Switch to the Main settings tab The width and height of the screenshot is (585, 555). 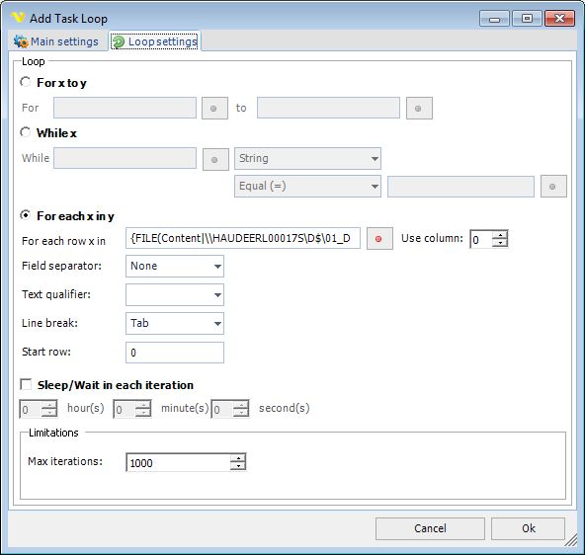[x=56, y=41]
